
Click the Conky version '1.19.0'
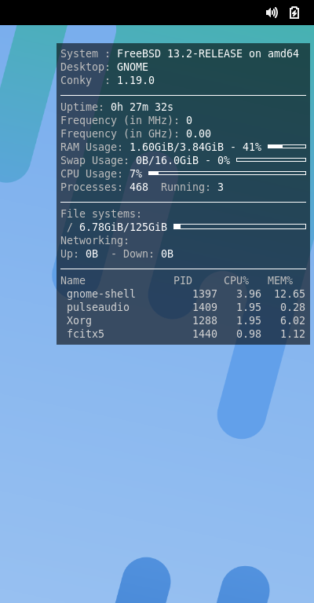tap(136, 80)
